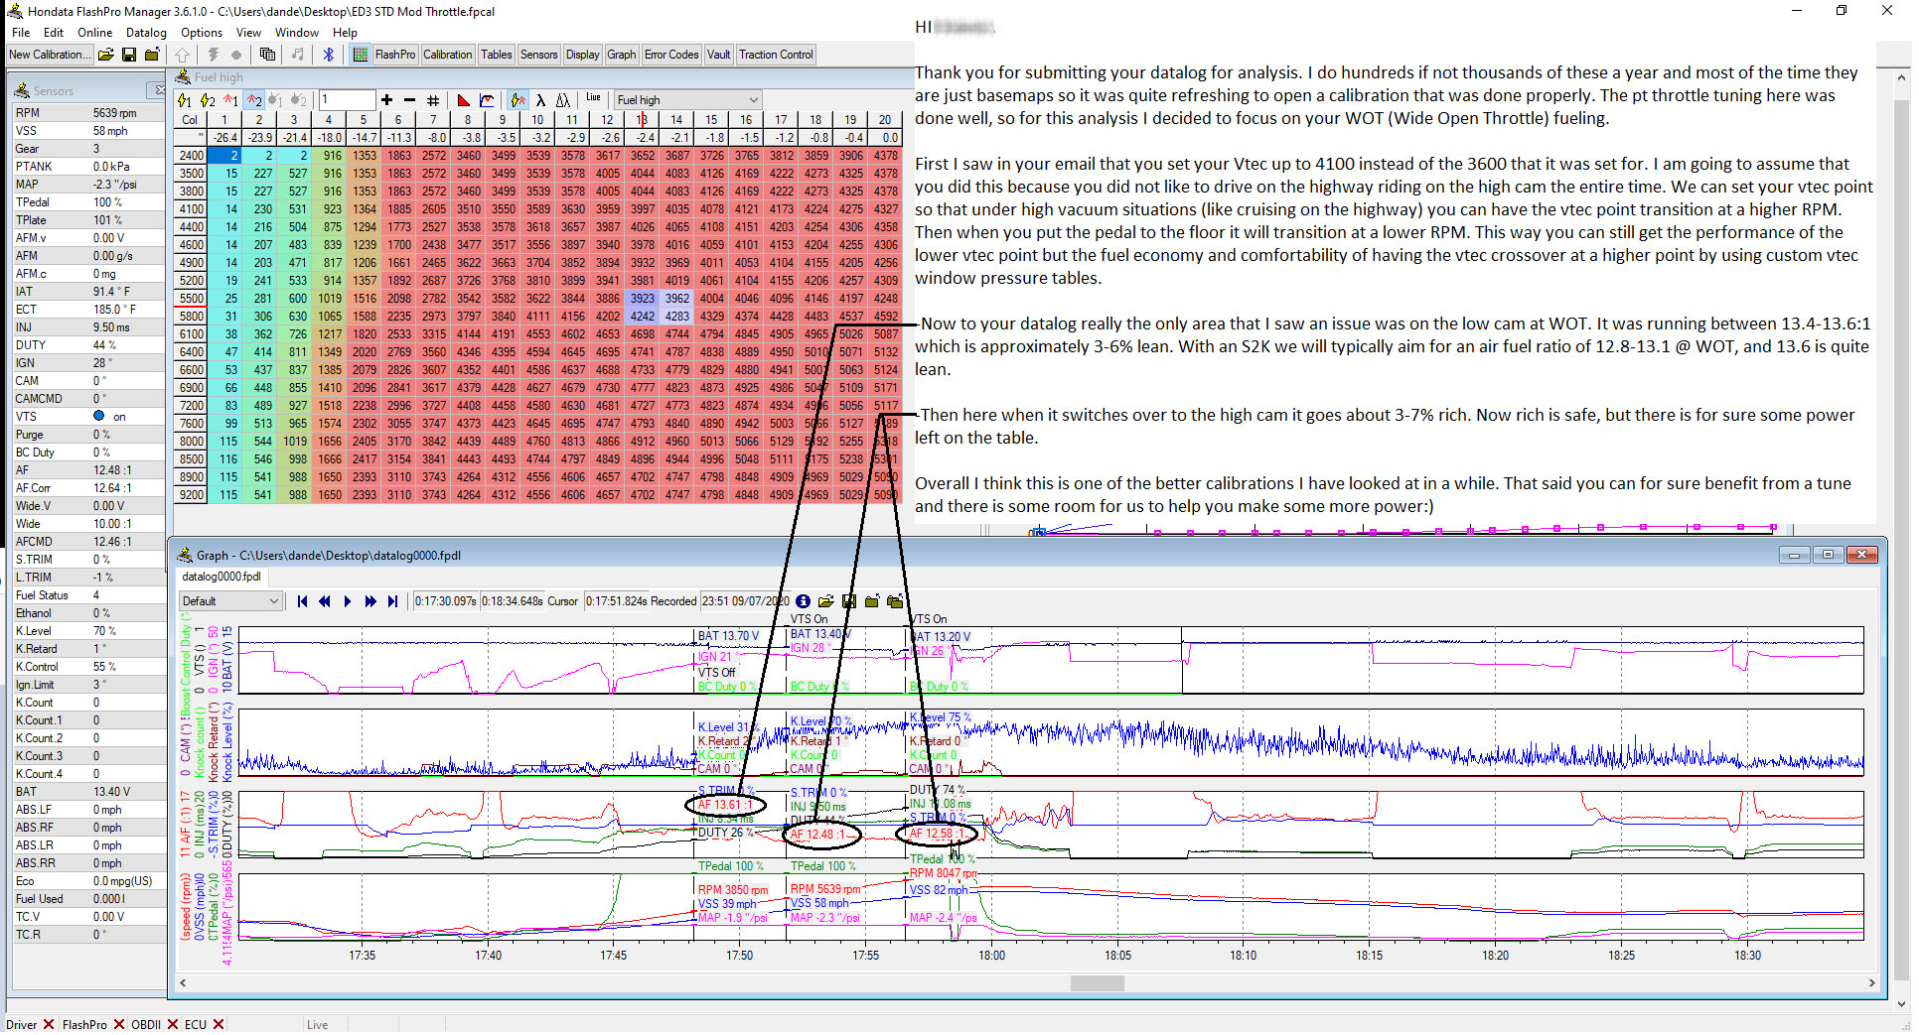This screenshot has width=1919, height=1035.
Task: Click the plus icon to increase selection
Action: (x=386, y=100)
